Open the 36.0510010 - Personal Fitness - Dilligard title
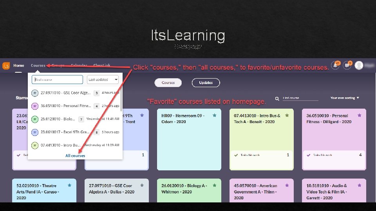Image resolution: width=376 pixels, height=211 pixels. click(329, 119)
